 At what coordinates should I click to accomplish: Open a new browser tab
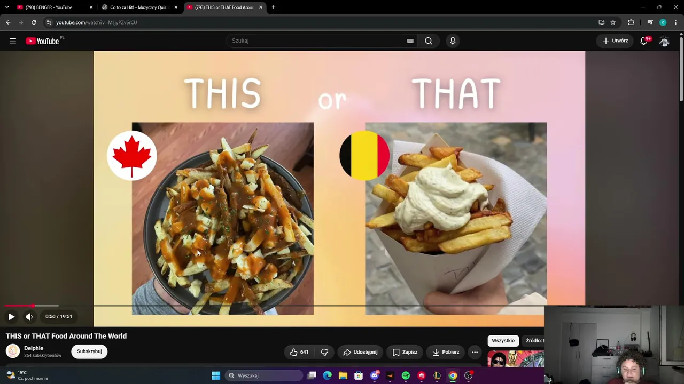(273, 7)
